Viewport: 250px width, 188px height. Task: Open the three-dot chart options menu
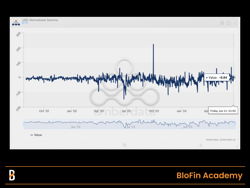(x=235, y=23)
